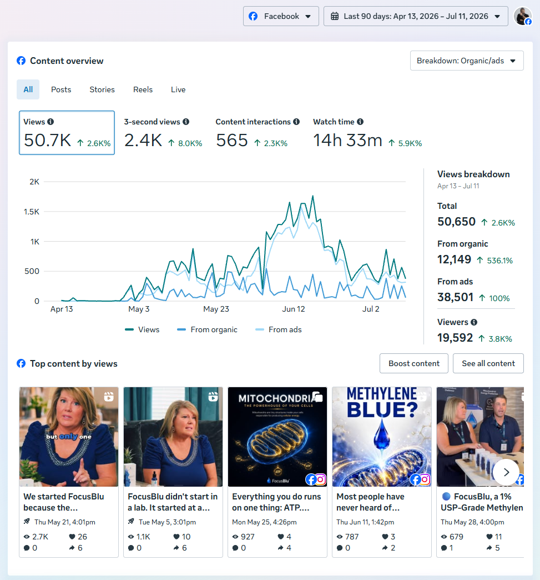Select the All content tab
The image size is (540, 580).
tap(28, 89)
